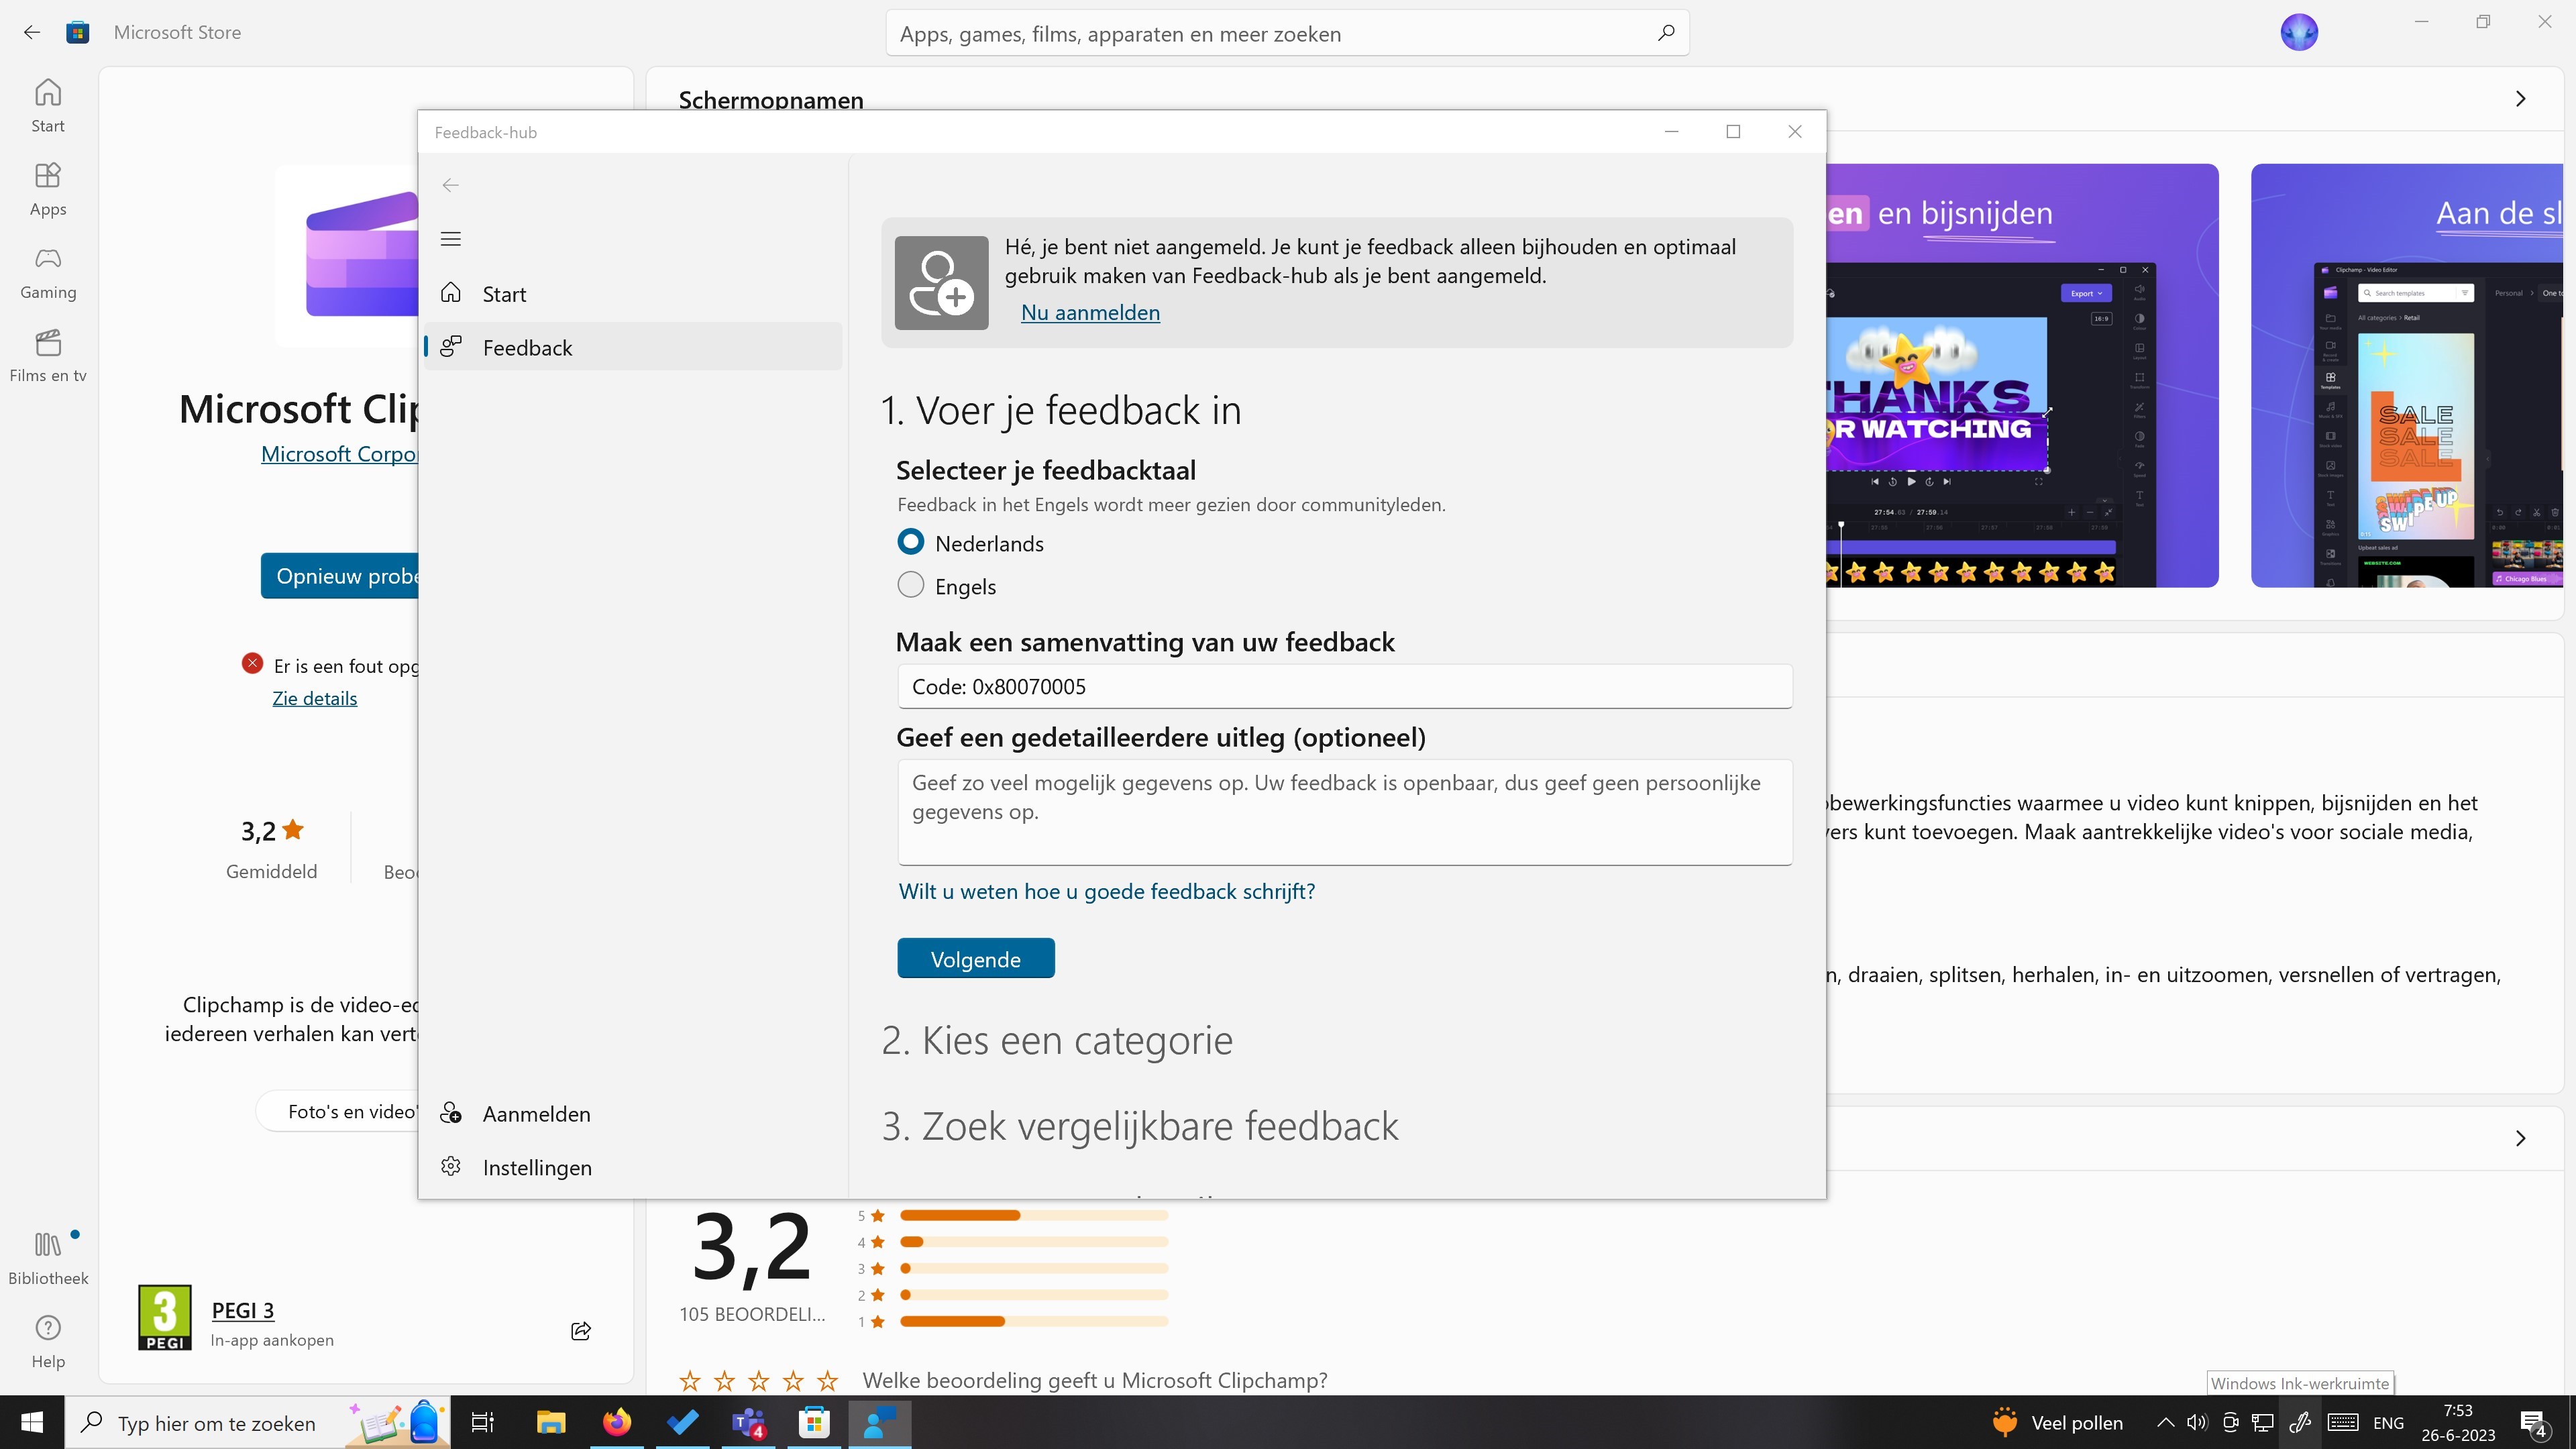2576x1449 pixels.
Task: Open Films en tv in Store sidebar
Action: (x=48, y=356)
